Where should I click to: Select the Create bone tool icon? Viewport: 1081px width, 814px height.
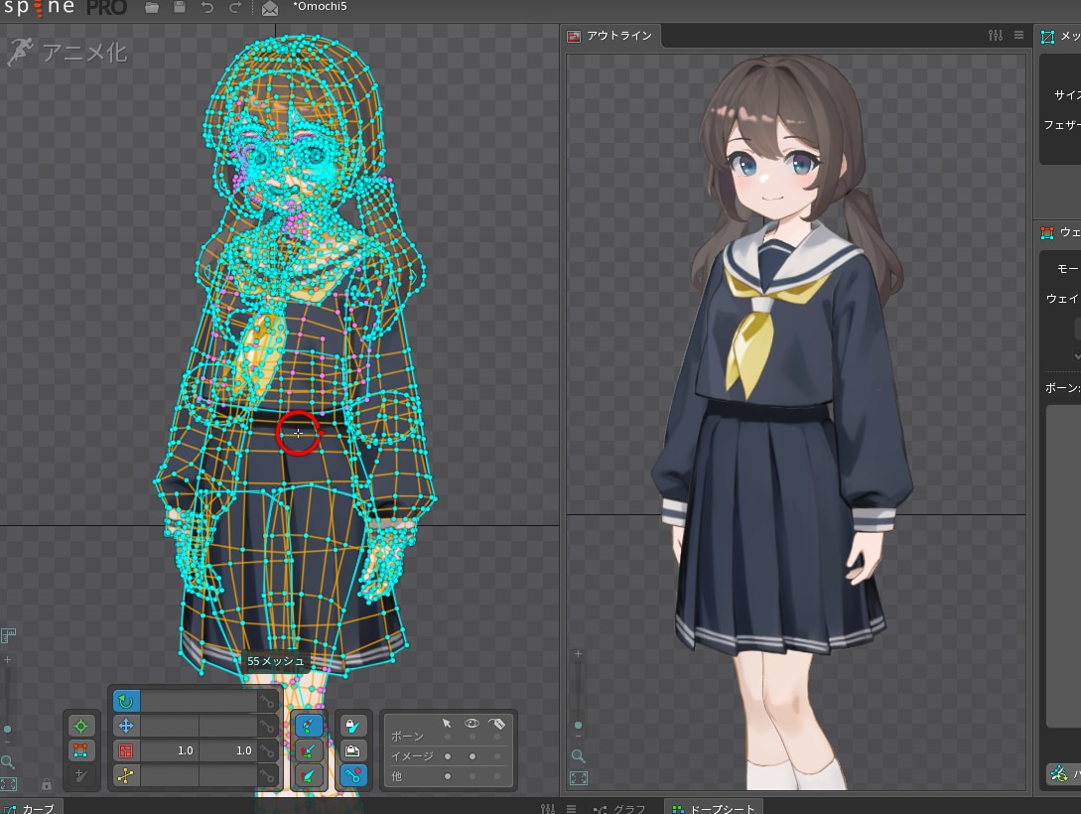click(x=80, y=775)
